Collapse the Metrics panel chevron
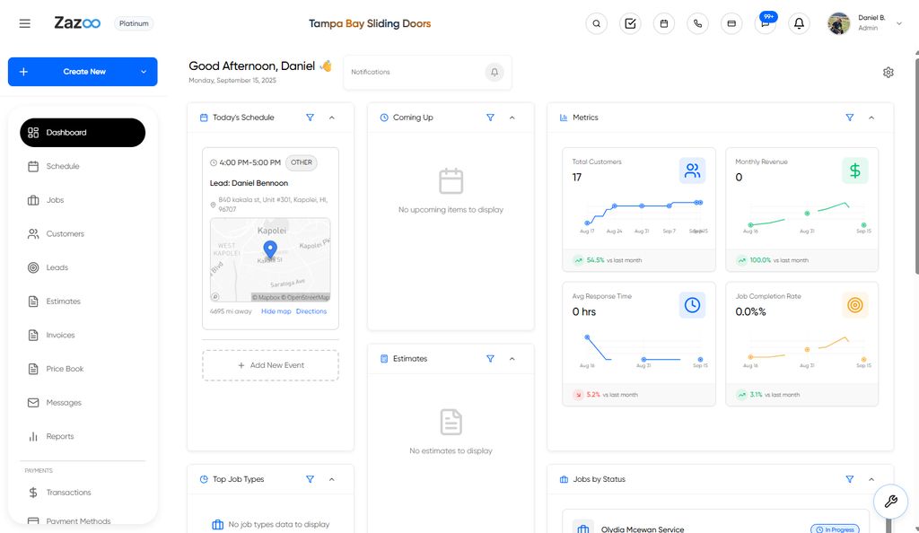 [x=871, y=118]
